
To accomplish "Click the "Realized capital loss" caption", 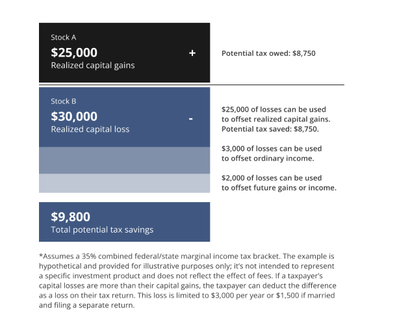I will coord(90,129).
